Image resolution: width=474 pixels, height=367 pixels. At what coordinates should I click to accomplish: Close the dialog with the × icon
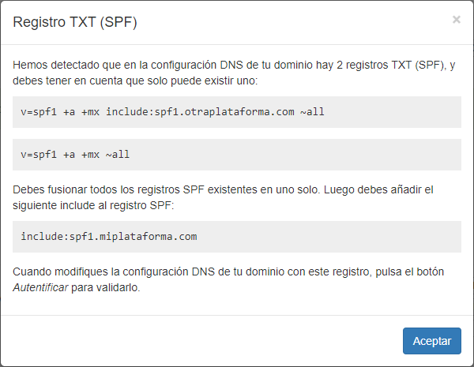[x=456, y=20]
